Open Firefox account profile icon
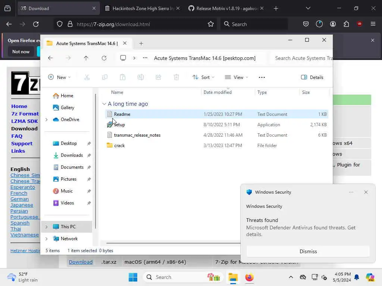The height and width of the screenshot is (286, 382). [x=333, y=24]
